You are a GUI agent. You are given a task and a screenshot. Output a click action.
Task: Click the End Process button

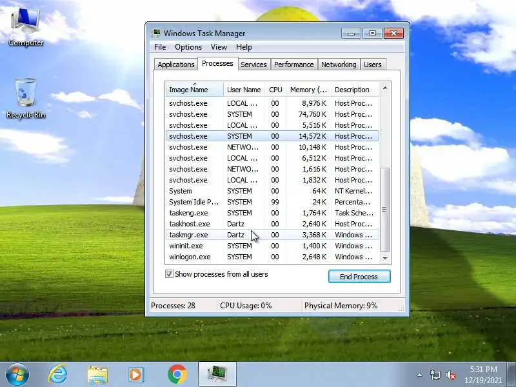point(359,277)
